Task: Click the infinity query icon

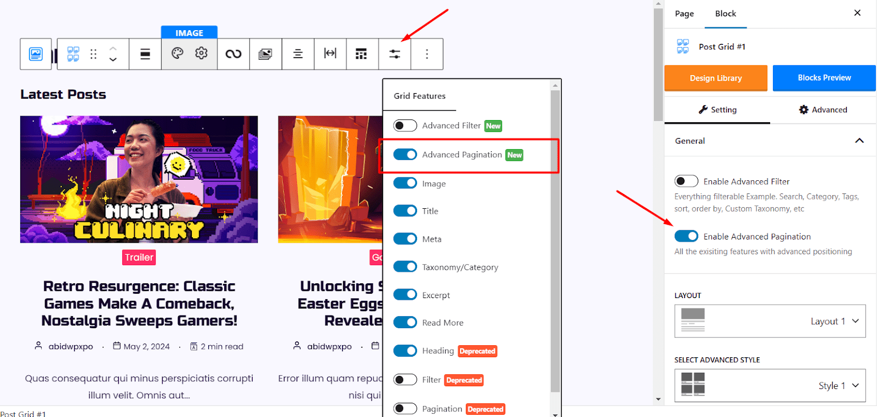Action: (234, 54)
